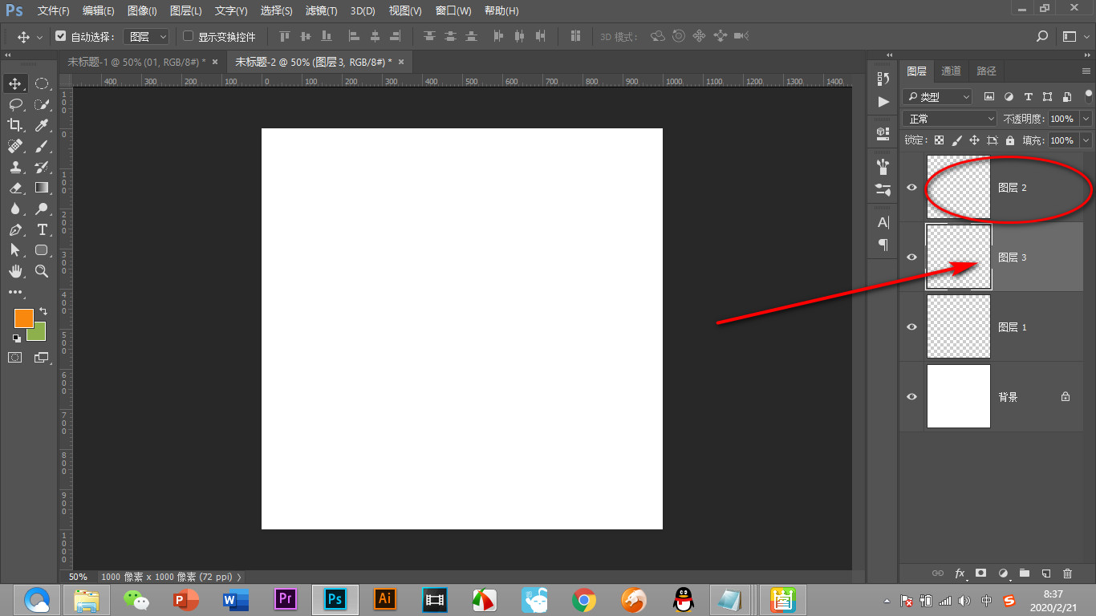Select the Brush tool

point(42,146)
